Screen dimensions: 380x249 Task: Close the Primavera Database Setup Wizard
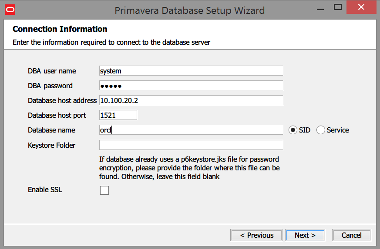tap(361, 7)
